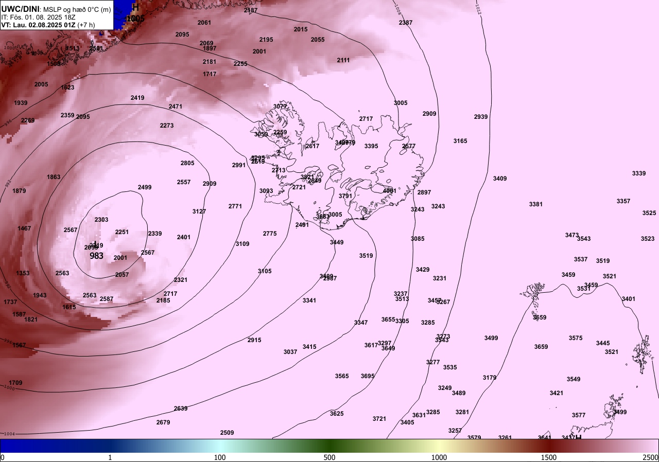Click the 2303 value near the low
The width and height of the screenshot is (659, 462).
pos(101,220)
